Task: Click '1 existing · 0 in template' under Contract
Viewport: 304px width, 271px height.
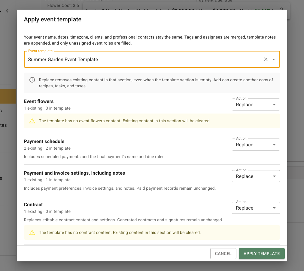Action: 47,211
